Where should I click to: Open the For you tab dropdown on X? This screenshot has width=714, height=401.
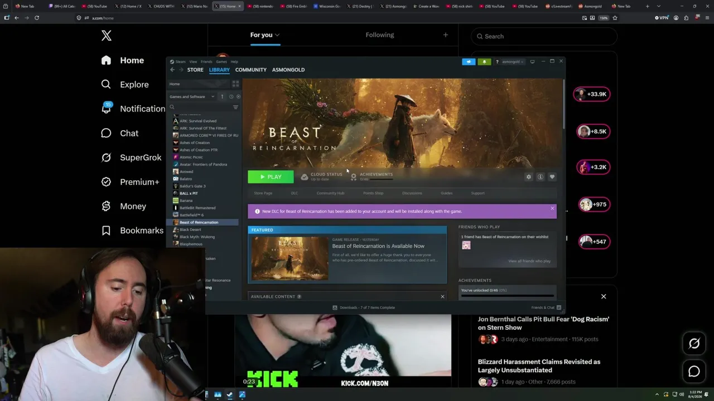265,35
